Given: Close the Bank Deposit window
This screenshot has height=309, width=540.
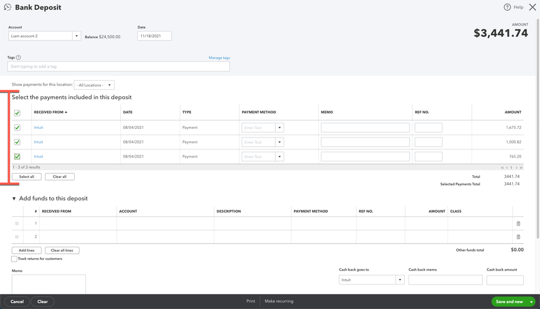Looking at the screenshot, I should [532, 7].
